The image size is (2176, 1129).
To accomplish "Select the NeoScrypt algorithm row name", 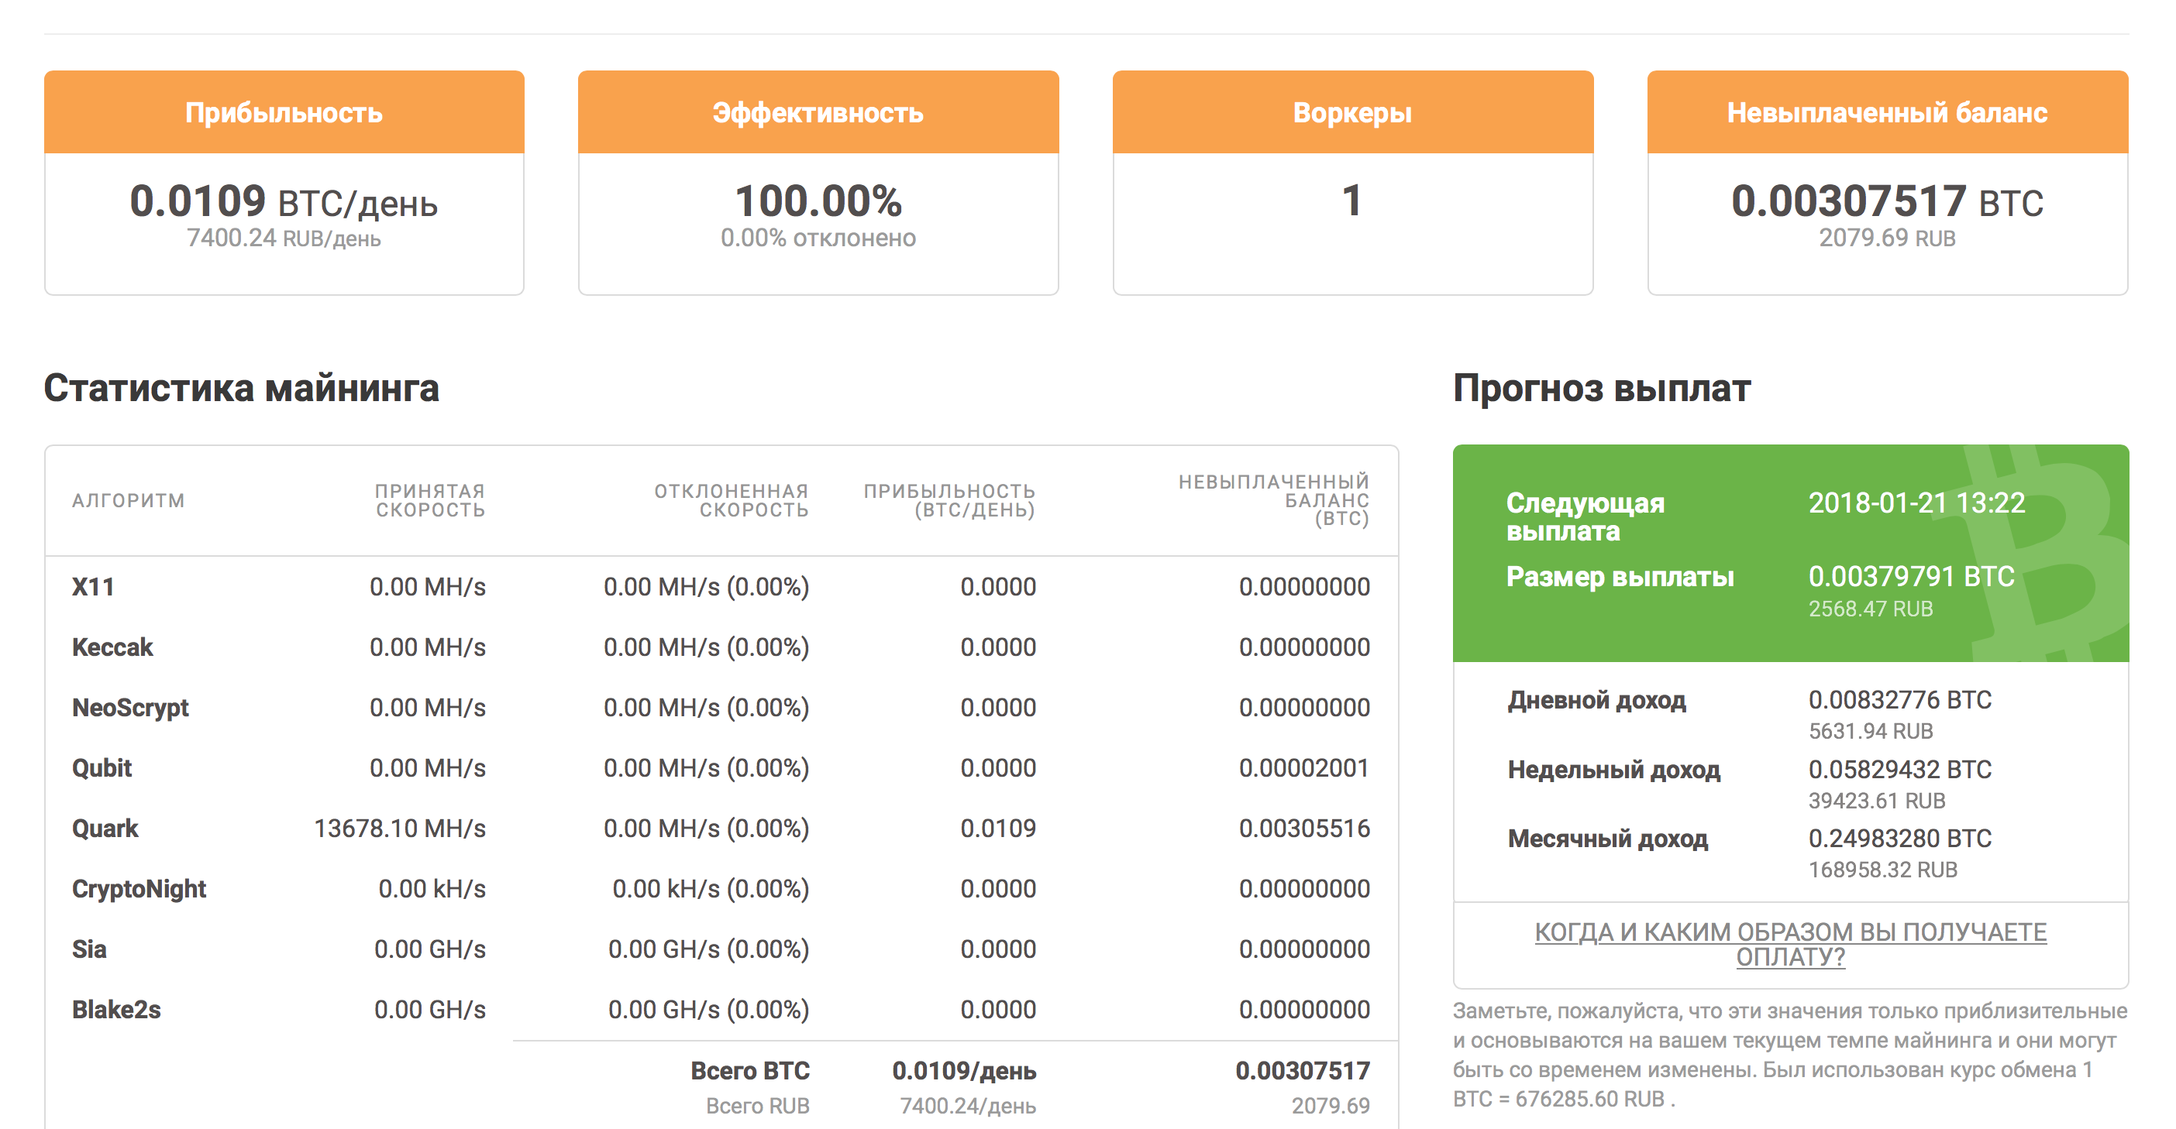I will pos(130,709).
